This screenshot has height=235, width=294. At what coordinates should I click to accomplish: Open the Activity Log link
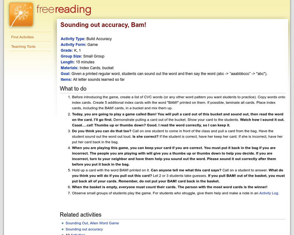(268, 193)
